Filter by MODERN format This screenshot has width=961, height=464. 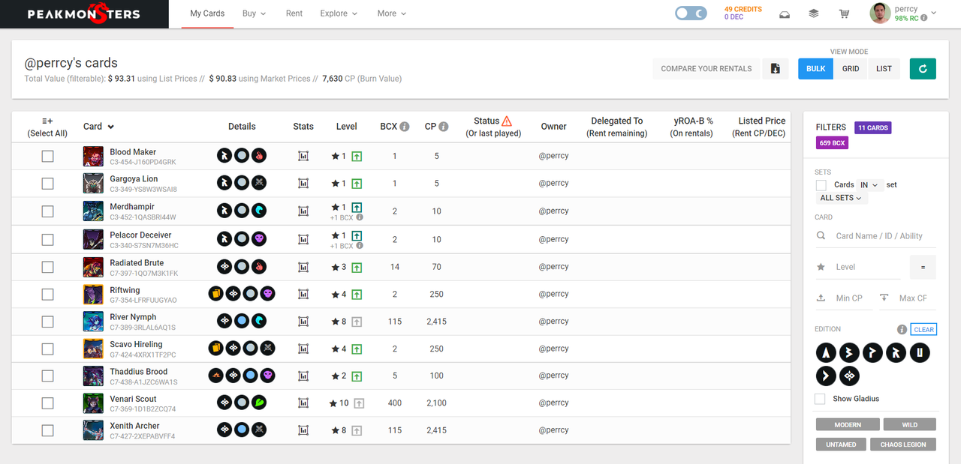(848, 424)
